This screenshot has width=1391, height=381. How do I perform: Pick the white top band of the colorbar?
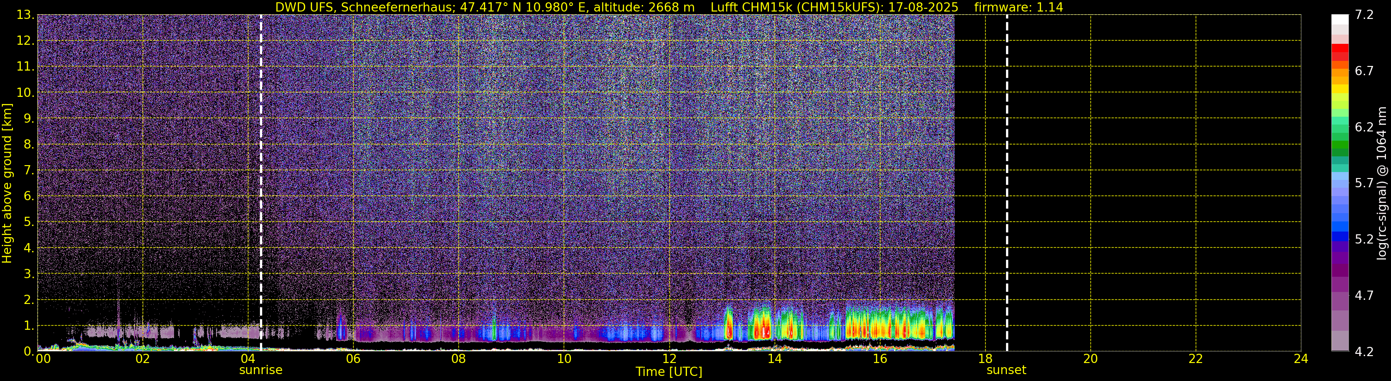[x=1340, y=19]
